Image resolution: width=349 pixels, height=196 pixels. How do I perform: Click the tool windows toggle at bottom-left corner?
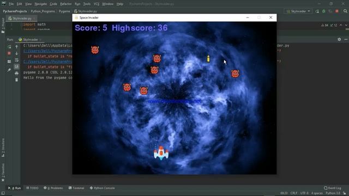click(3, 193)
